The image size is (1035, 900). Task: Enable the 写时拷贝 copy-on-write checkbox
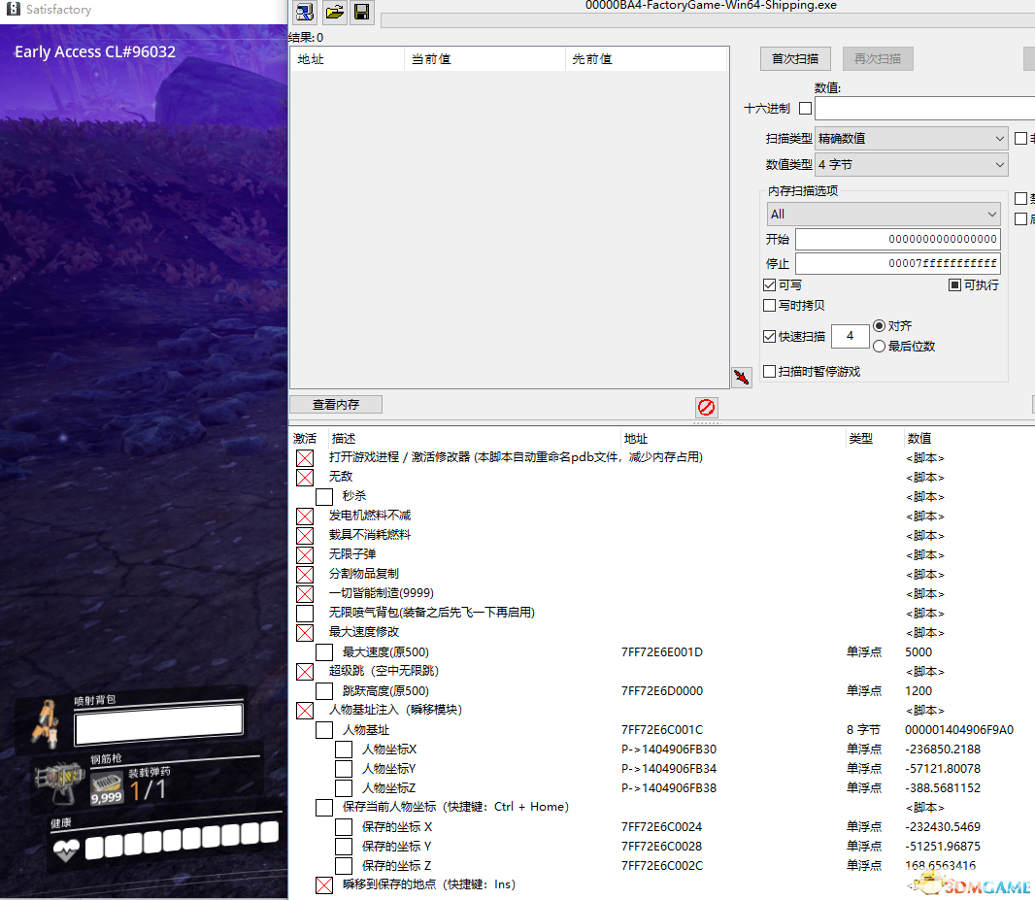(769, 306)
